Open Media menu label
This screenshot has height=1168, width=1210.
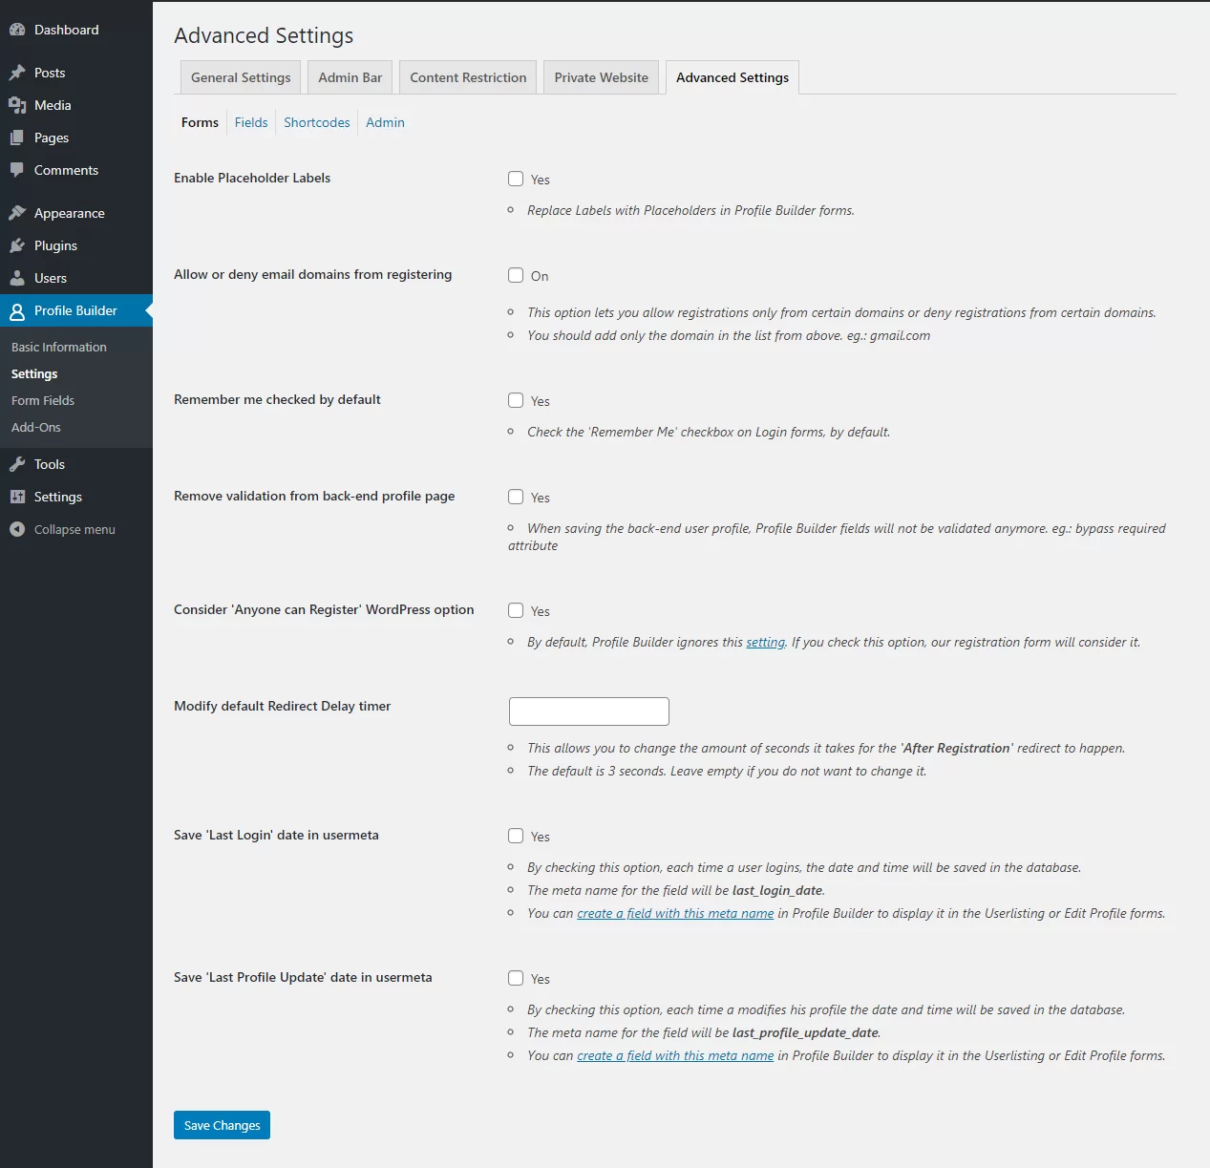pos(53,105)
